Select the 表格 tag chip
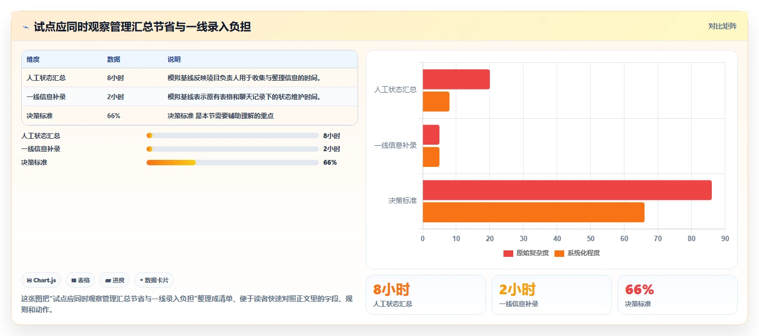759x336 pixels. point(80,280)
